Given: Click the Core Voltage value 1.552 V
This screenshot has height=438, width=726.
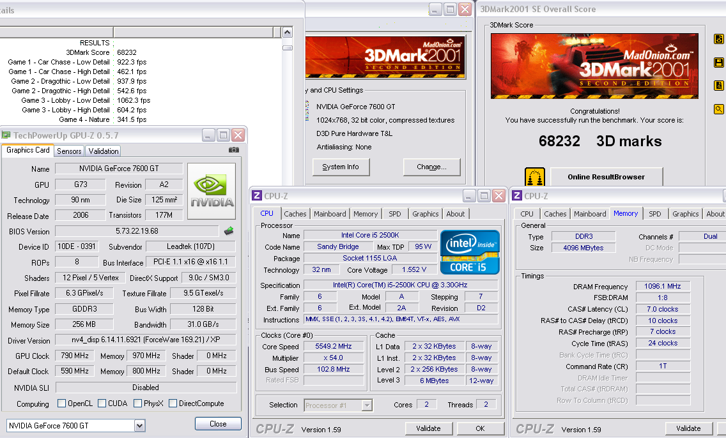Looking at the screenshot, I should click(x=414, y=269).
